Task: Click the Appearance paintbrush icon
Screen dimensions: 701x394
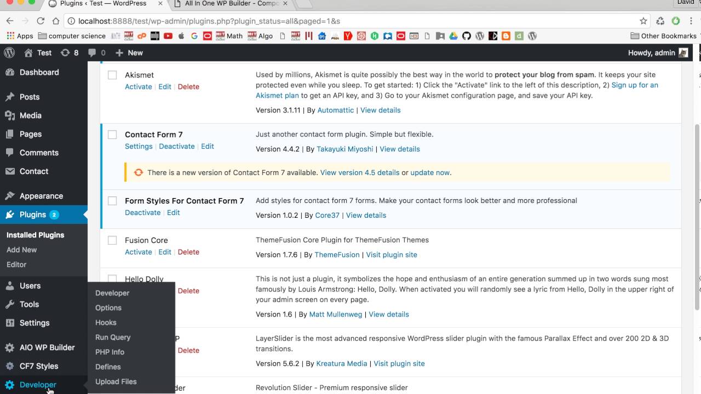Action: point(10,196)
